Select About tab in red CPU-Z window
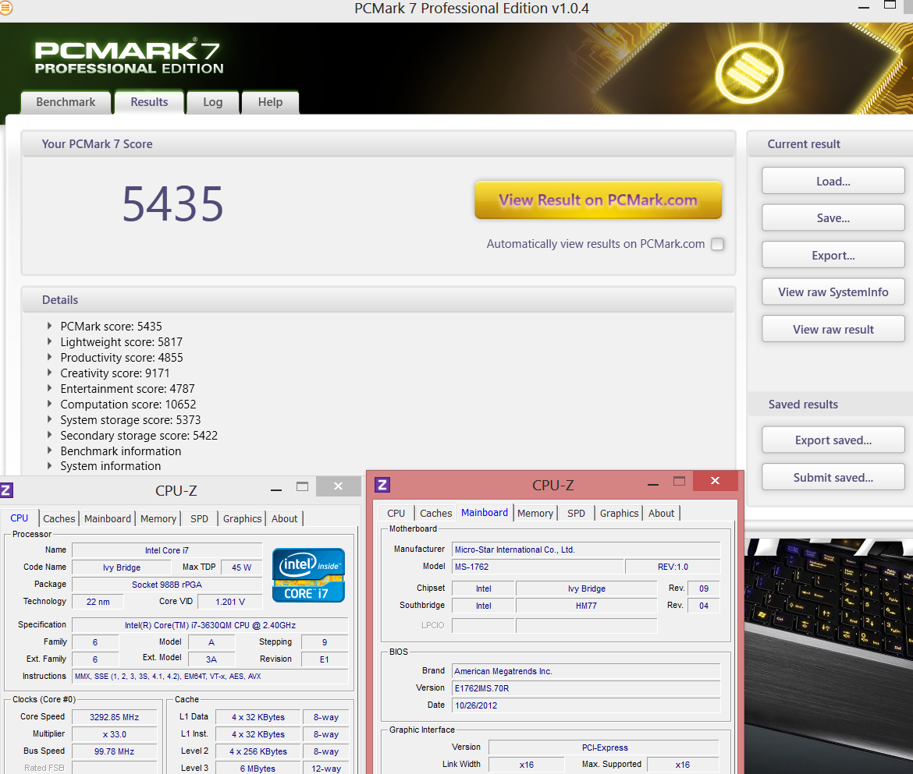The image size is (913, 774). pyautogui.click(x=662, y=514)
